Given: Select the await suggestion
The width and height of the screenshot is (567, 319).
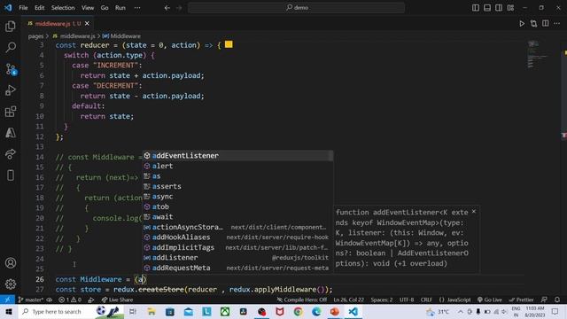Looking at the screenshot, I should [x=237, y=216].
